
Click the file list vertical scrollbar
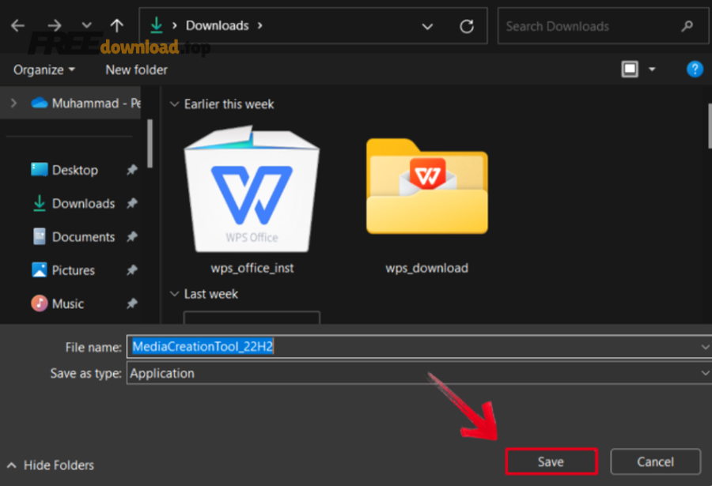click(710, 126)
